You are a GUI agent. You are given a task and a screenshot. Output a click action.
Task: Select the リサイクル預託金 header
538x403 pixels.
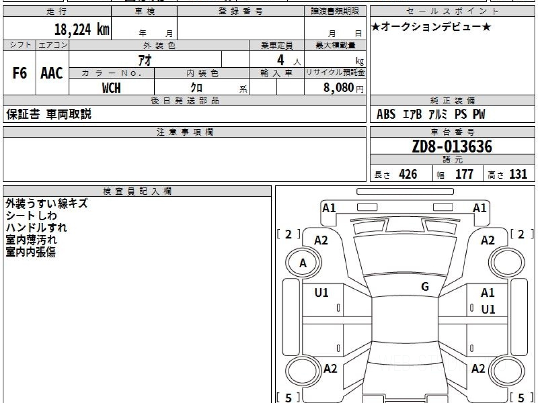(x=335, y=73)
